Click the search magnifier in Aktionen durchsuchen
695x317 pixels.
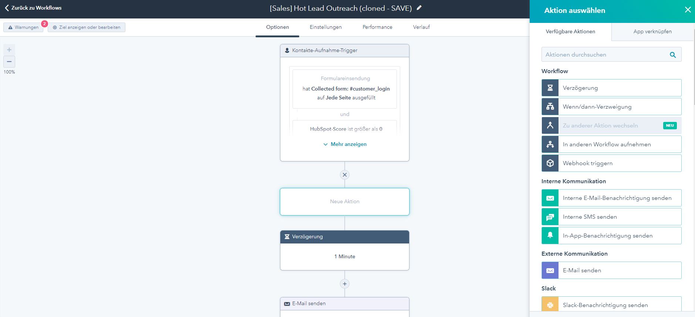[x=673, y=55]
